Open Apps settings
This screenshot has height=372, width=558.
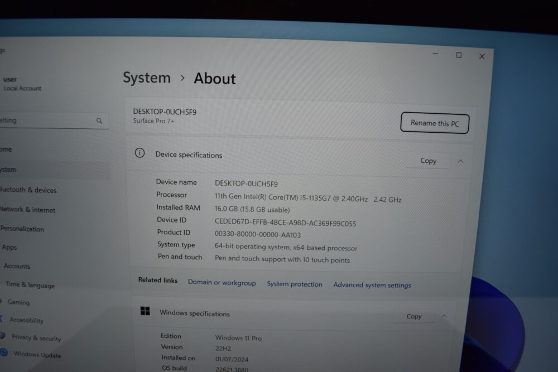(9, 247)
